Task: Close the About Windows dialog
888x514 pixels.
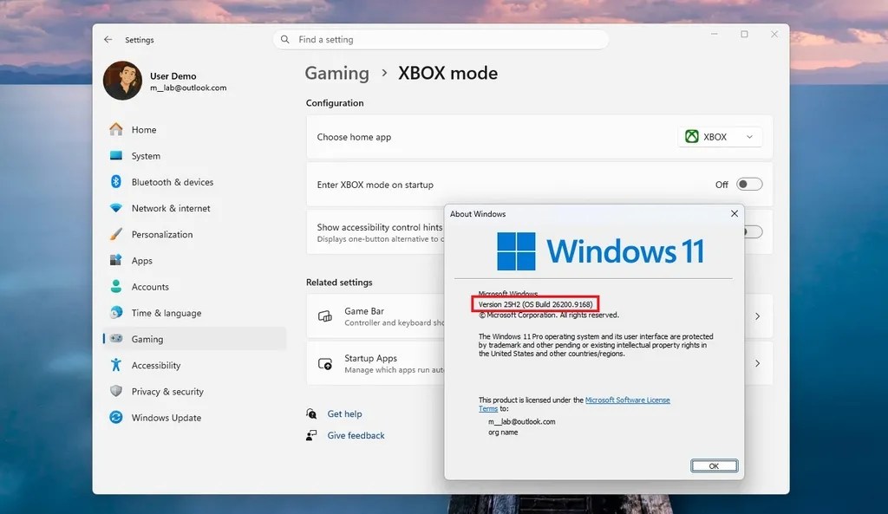Action: pos(734,213)
